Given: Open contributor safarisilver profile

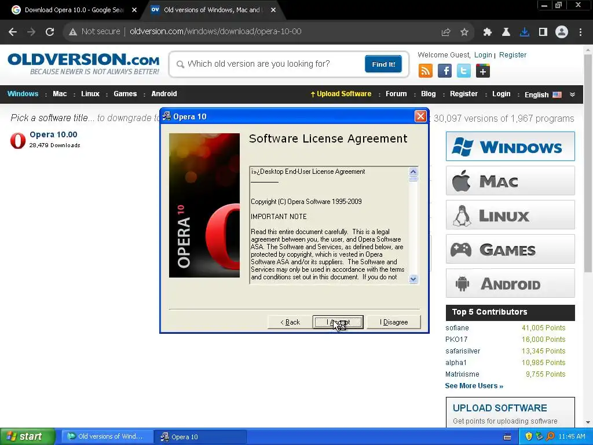Looking at the screenshot, I should (463, 351).
